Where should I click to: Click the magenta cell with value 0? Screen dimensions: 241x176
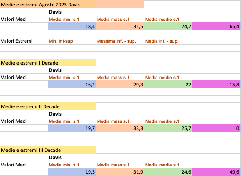[x=216, y=128]
